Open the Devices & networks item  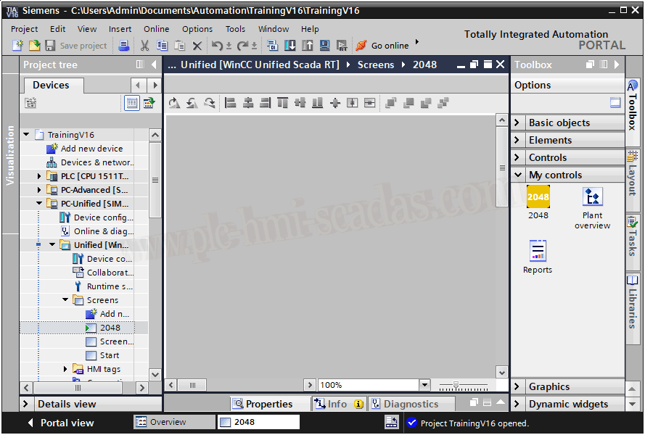tap(96, 162)
